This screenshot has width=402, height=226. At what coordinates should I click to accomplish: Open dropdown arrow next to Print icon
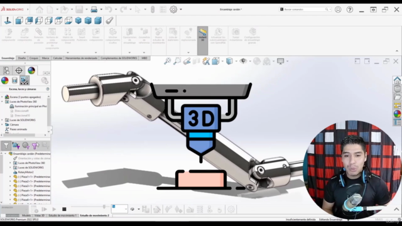[x=101, y=9]
